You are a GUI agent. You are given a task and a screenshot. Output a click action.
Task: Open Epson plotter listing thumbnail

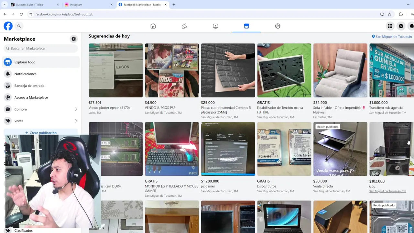pos(115,70)
